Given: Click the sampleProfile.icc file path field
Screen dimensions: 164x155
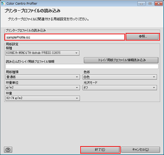Looking at the screenshot, I should click(x=65, y=37).
